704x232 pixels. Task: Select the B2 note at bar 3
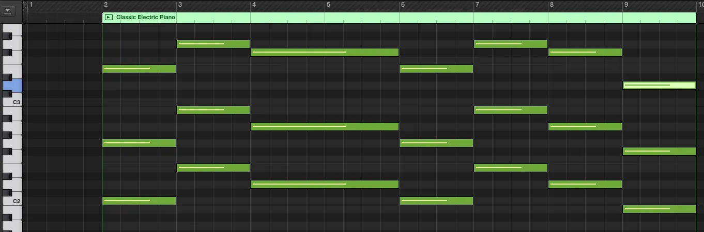pos(213,110)
